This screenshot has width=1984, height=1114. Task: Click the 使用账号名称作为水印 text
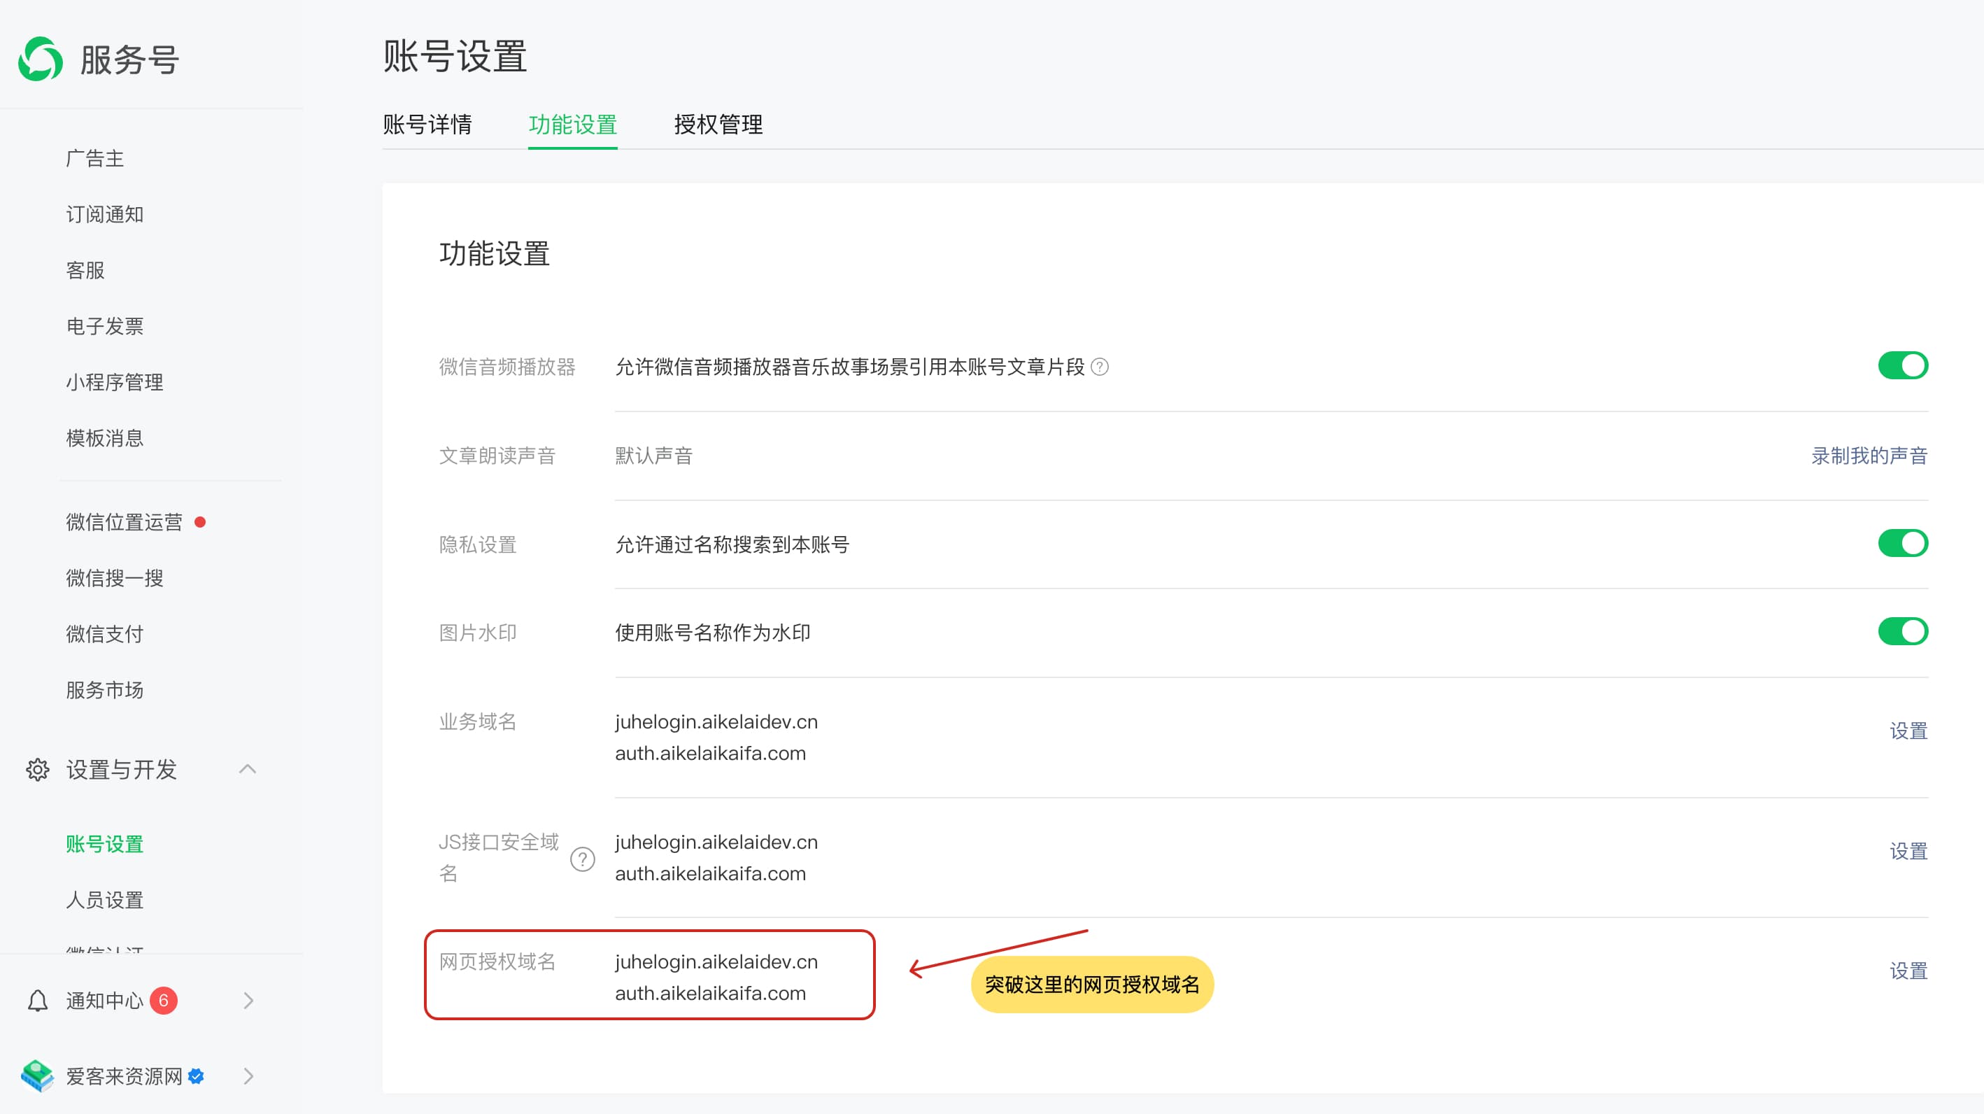coord(712,633)
